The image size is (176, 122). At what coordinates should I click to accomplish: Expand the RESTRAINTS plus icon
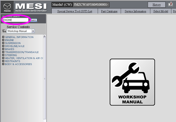tap(3, 61)
